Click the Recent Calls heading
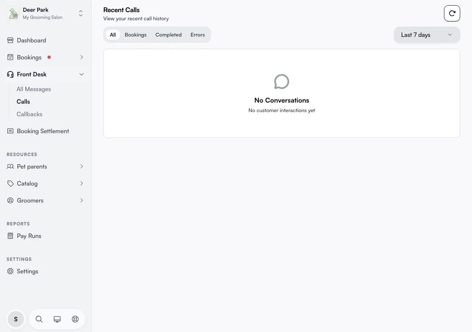The image size is (472, 332). [x=121, y=10]
